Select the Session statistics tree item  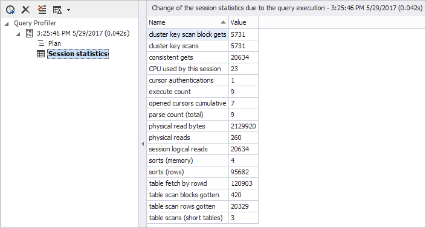pos(78,54)
